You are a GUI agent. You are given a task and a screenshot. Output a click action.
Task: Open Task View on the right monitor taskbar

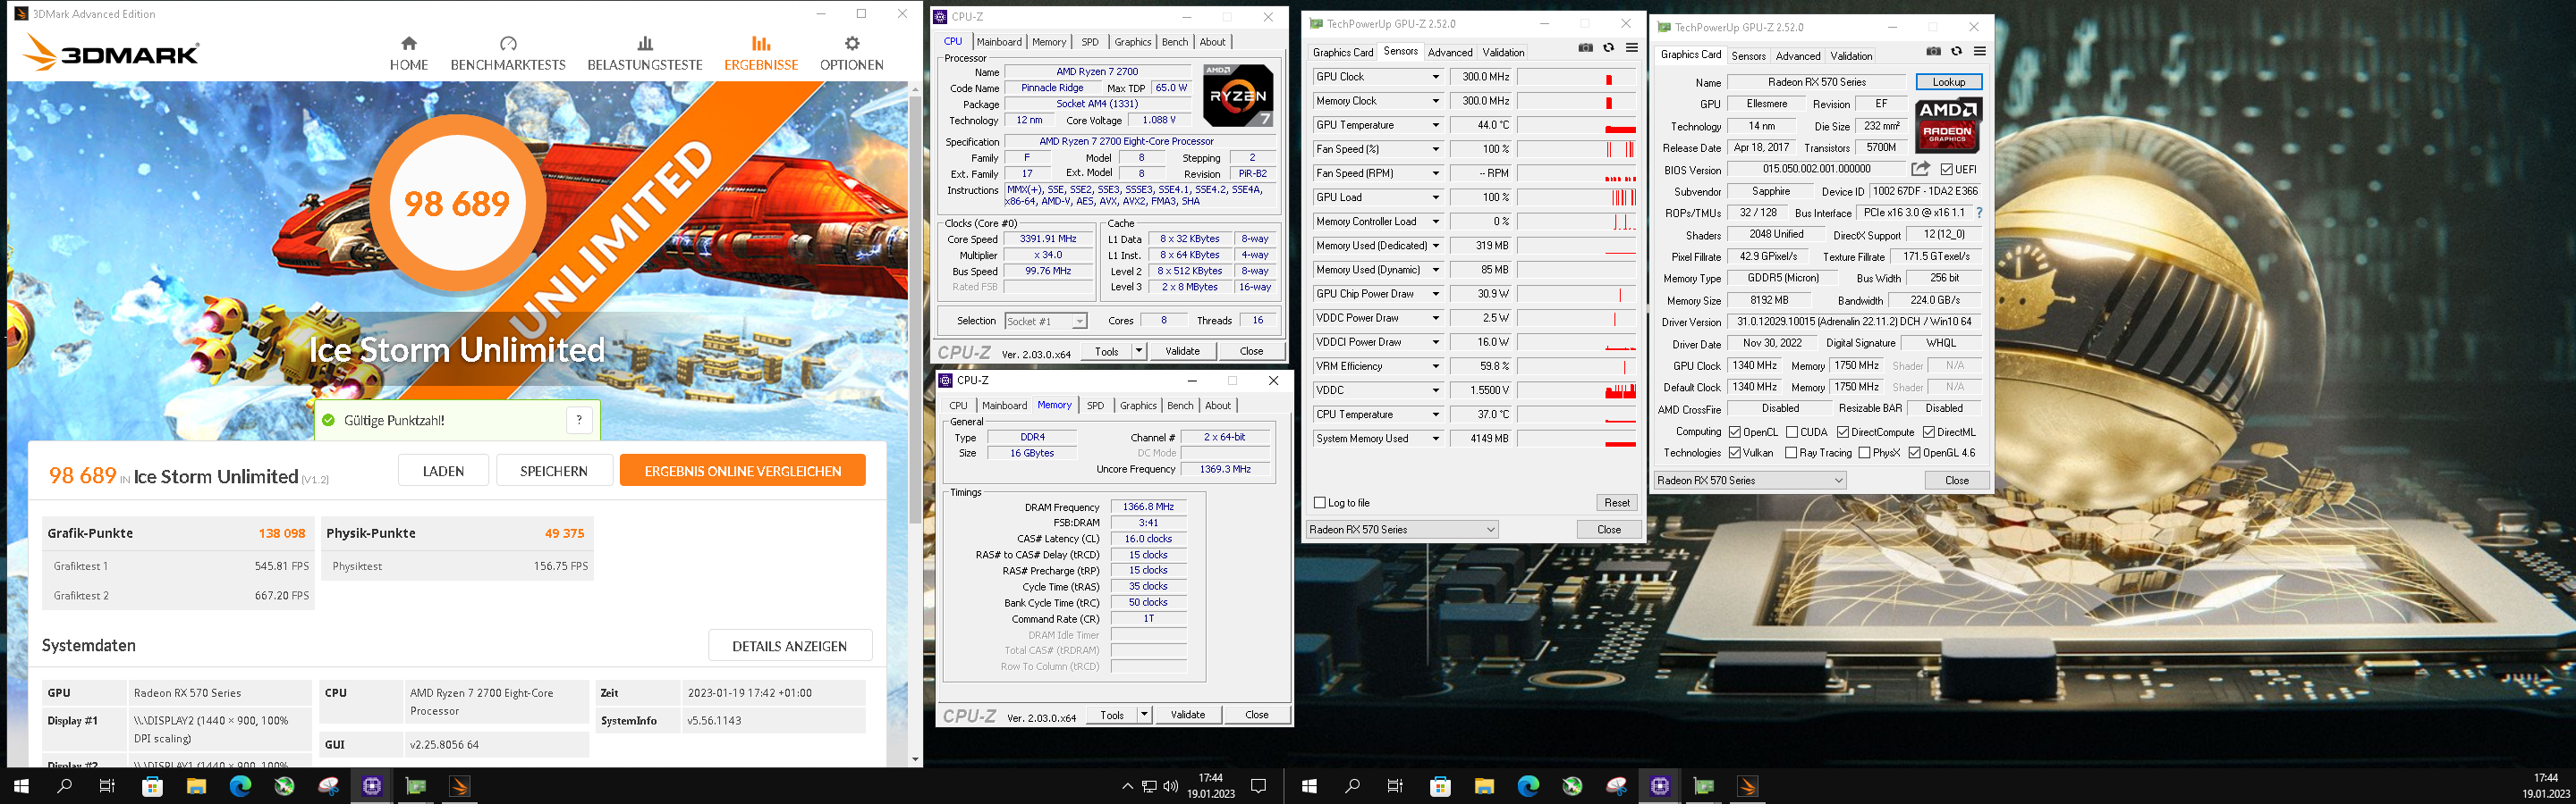point(1395,786)
